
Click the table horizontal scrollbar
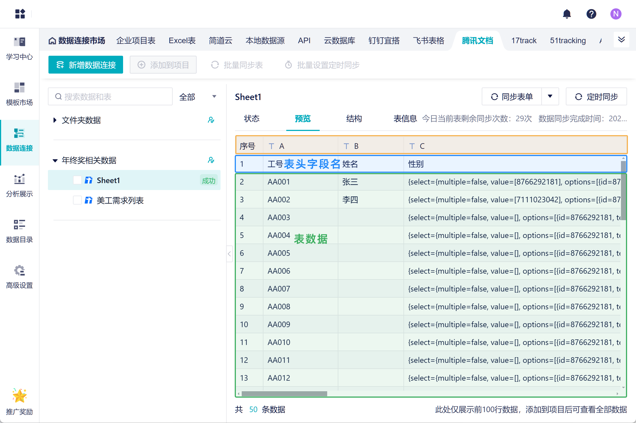[x=284, y=394]
